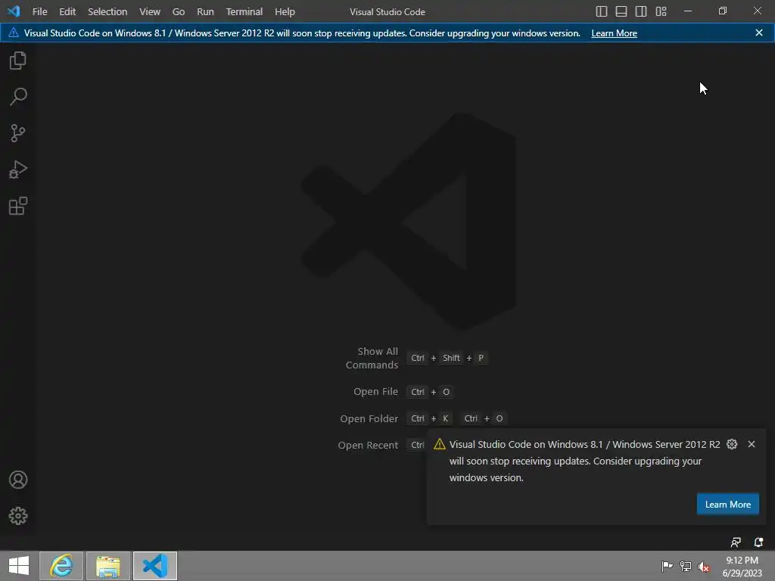
Task: Open the Selection menu
Action: tap(107, 11)
